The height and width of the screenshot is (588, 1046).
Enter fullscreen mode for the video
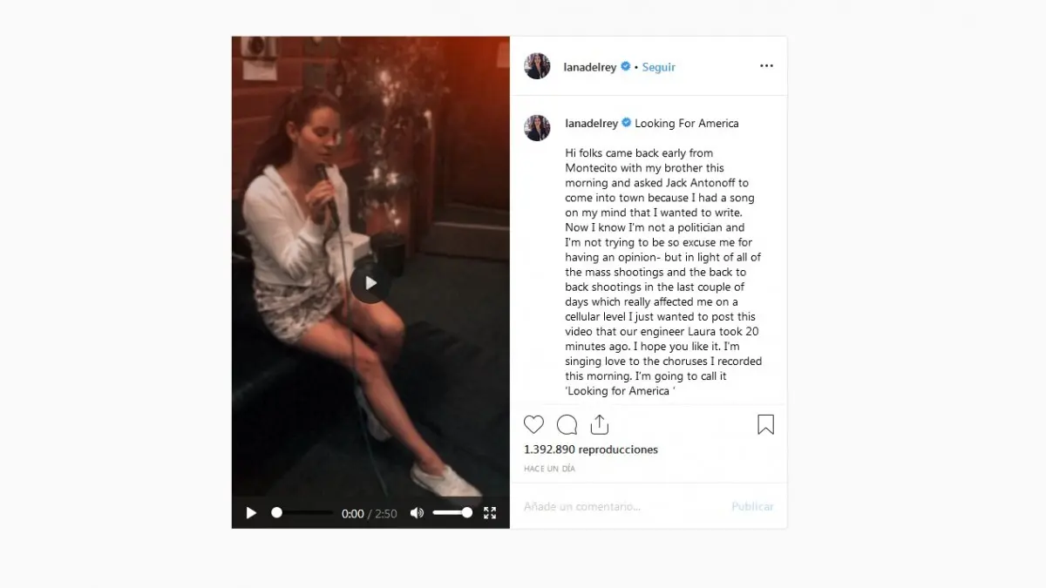[490, 513]
